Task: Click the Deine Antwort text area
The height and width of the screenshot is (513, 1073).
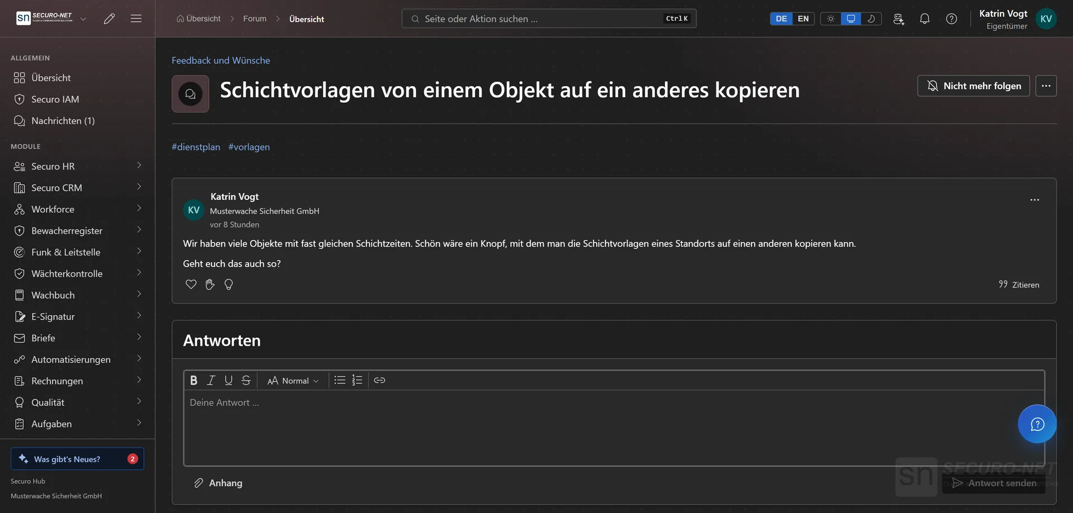Action: [614, 428]
